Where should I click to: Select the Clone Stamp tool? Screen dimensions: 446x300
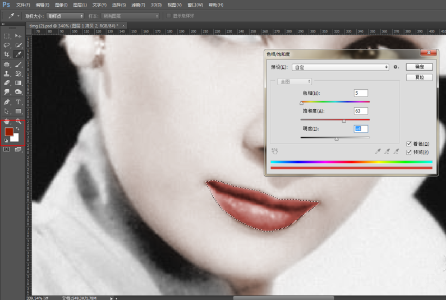click(7, 73)
